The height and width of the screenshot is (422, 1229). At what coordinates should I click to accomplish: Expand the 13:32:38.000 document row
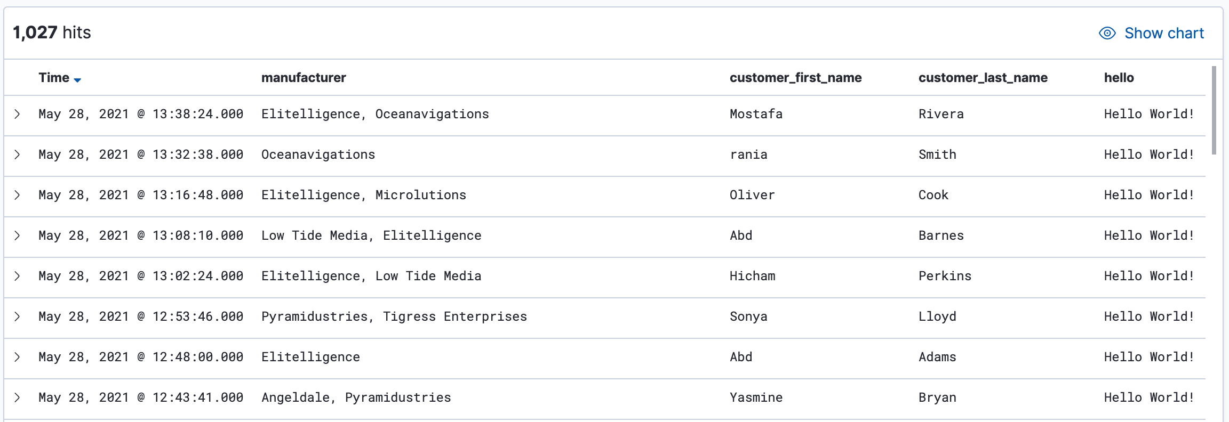coord(17,155)
